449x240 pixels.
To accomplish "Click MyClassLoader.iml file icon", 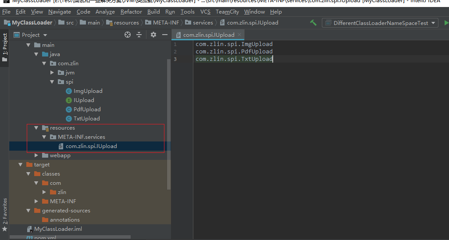I will coord(29,229).
